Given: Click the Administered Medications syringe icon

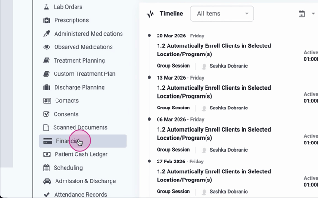Looking at the screenshot, I should pyautogui.click(x=47, y=34).
